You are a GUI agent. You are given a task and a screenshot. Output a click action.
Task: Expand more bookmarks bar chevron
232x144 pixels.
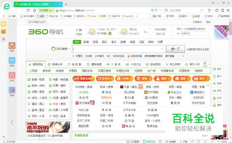pyautogui.click(x=136, y=16)
